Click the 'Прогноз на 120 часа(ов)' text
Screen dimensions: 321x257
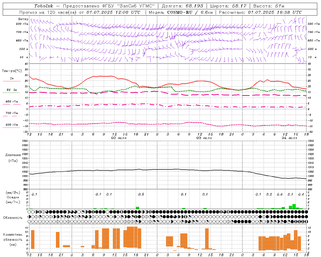(48, 12)
